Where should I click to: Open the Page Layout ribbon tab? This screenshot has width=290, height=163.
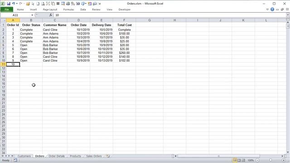pyautogui.click(x=50, y=10)
